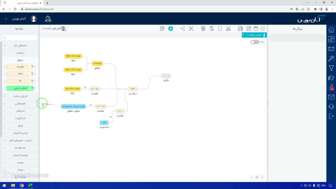Click the scissors cut icon
Screen dimensions: 336x189
coord(228,29)
